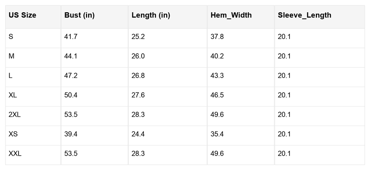Select the XS size row label

click(13, 134)
